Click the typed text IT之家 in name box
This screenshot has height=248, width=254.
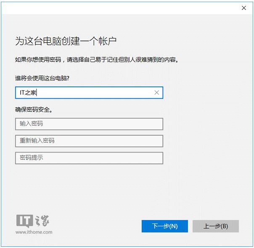[x=29, y=93]
